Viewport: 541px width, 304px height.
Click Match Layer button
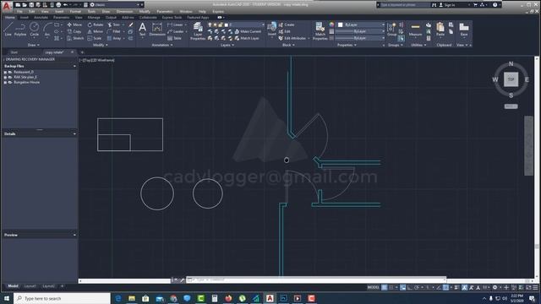(x=247, y=38)
